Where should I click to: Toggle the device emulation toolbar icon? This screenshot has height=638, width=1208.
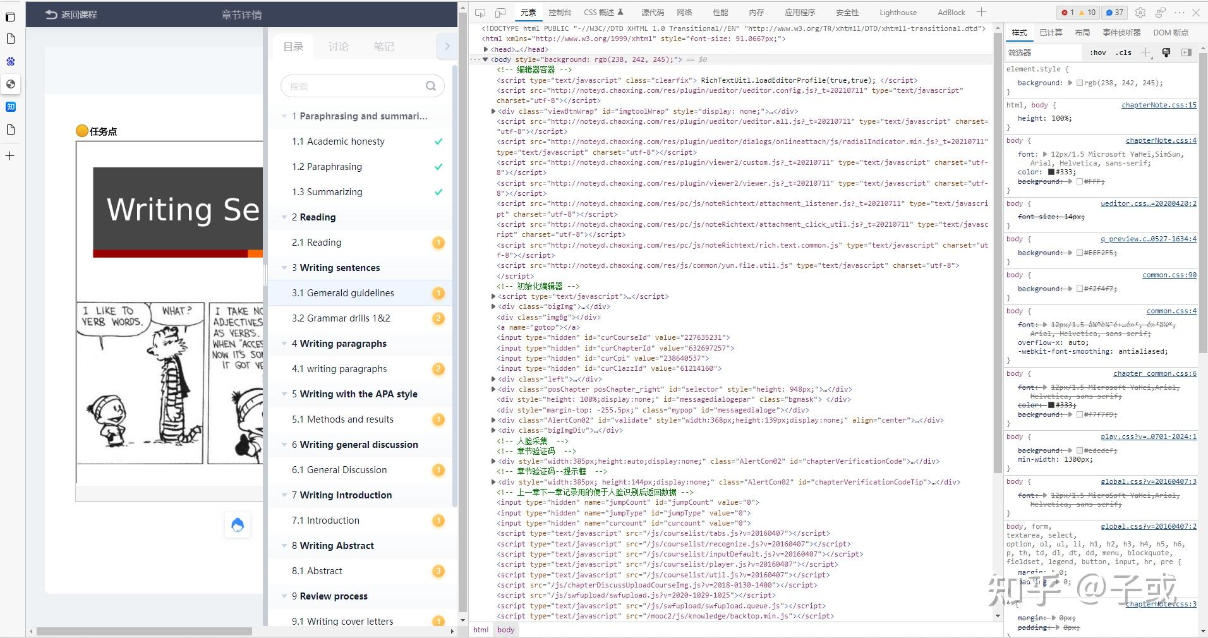(500, 13)
